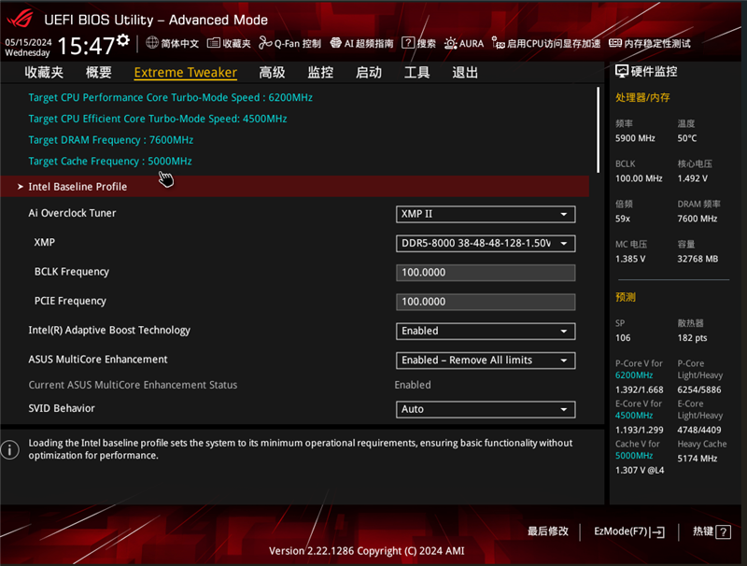This screenshot has width=747, height=566.
Task: Click the 15:47 clock display
Action: click(x=86, y=46)
